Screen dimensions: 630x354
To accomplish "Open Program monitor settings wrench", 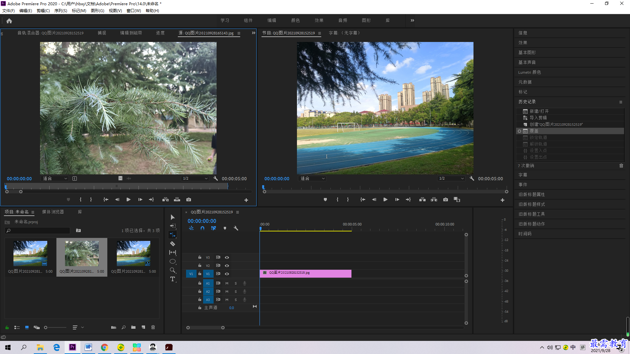I will click(472, 178).
